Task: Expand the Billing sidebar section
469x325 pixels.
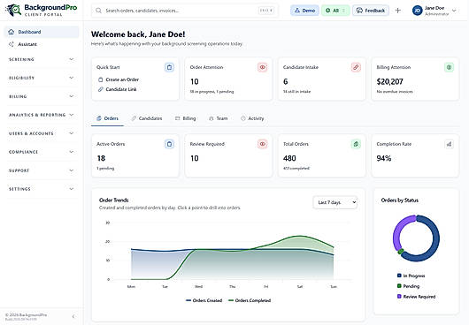Action: (42, 96)
